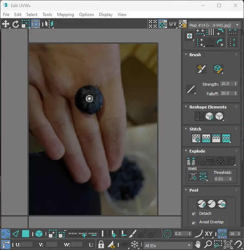Select the Paint Move brush
Viewport: 244px width, 250px height.
202,69
